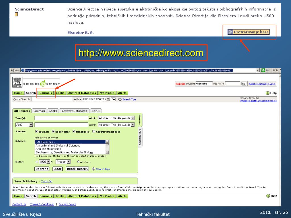This screenshot has height=218, width=291.
Task: Click the page icon in address bar
Action: tap(23, 70)
